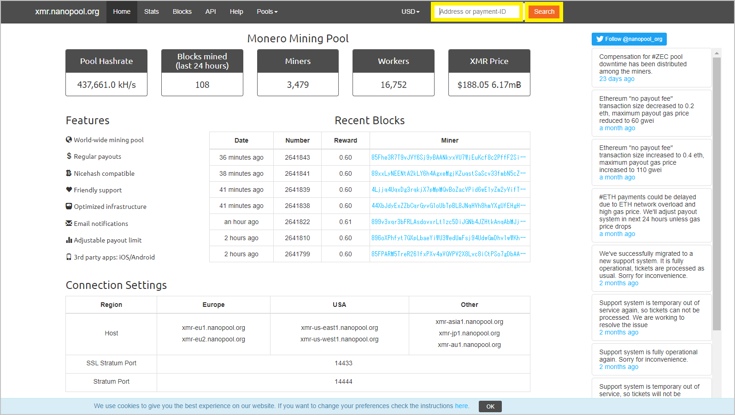Image resolution: width=735 pixels, height=415 pixels.
Task: Open the Stats page
Action: click(x=152, y=12)
